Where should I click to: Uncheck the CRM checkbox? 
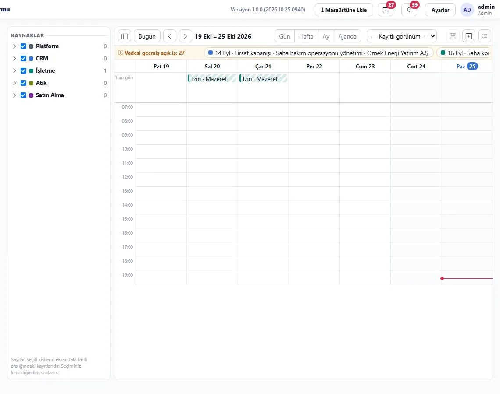click(23, 59)
